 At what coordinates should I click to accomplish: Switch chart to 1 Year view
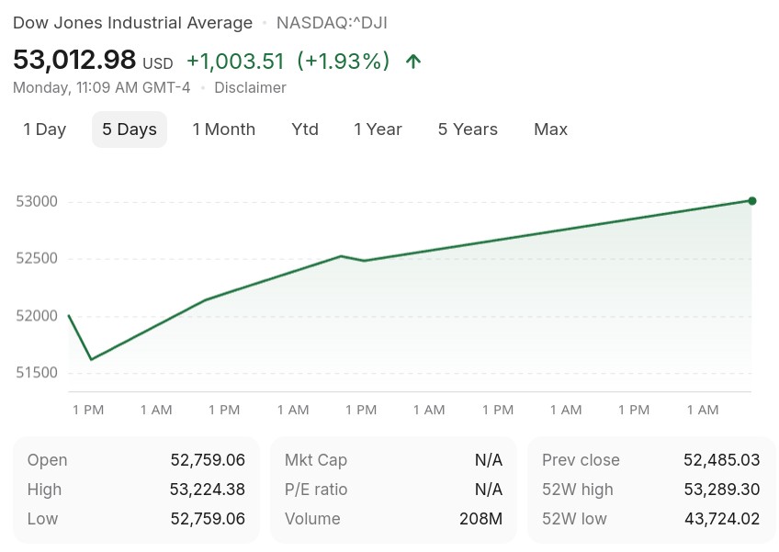[x=378, y=130]
